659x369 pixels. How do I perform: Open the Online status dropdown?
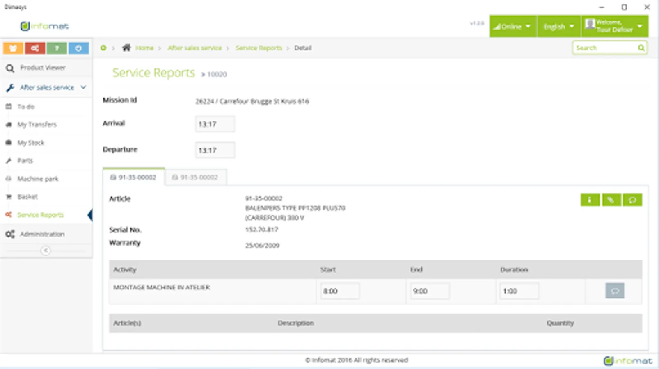(513, 26)
